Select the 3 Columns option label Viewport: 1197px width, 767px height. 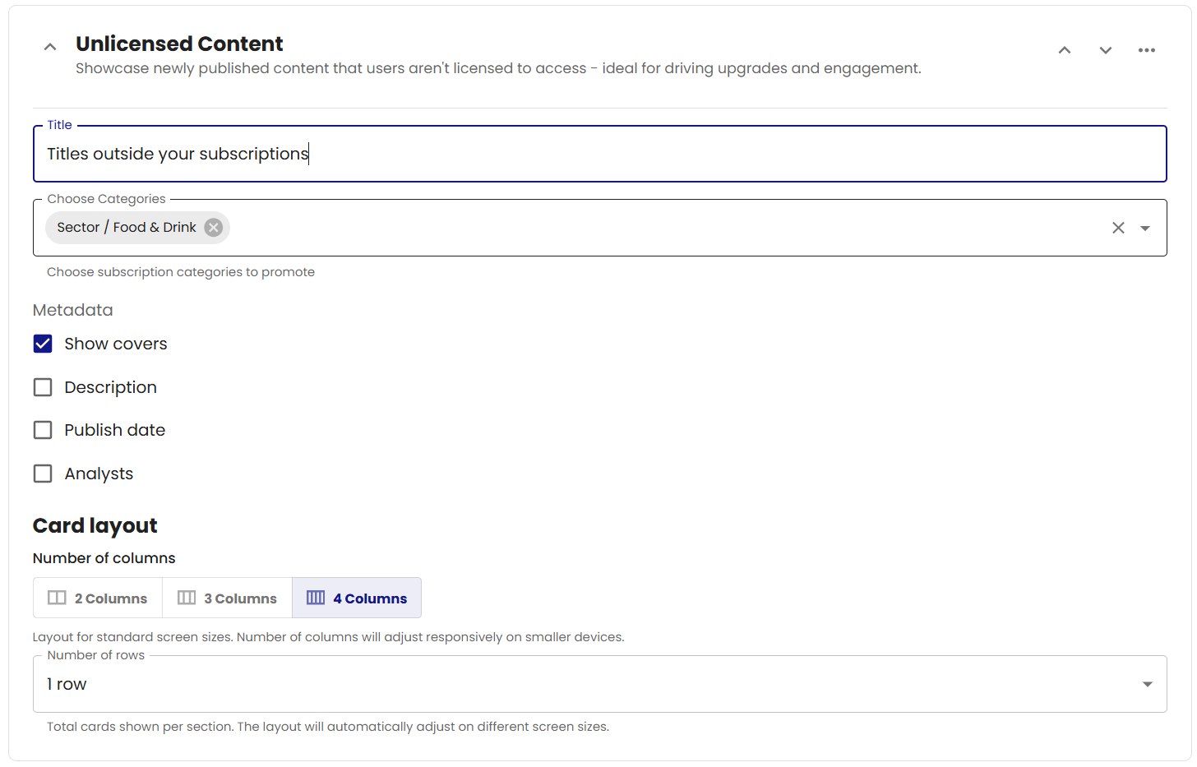click(241, 598)
